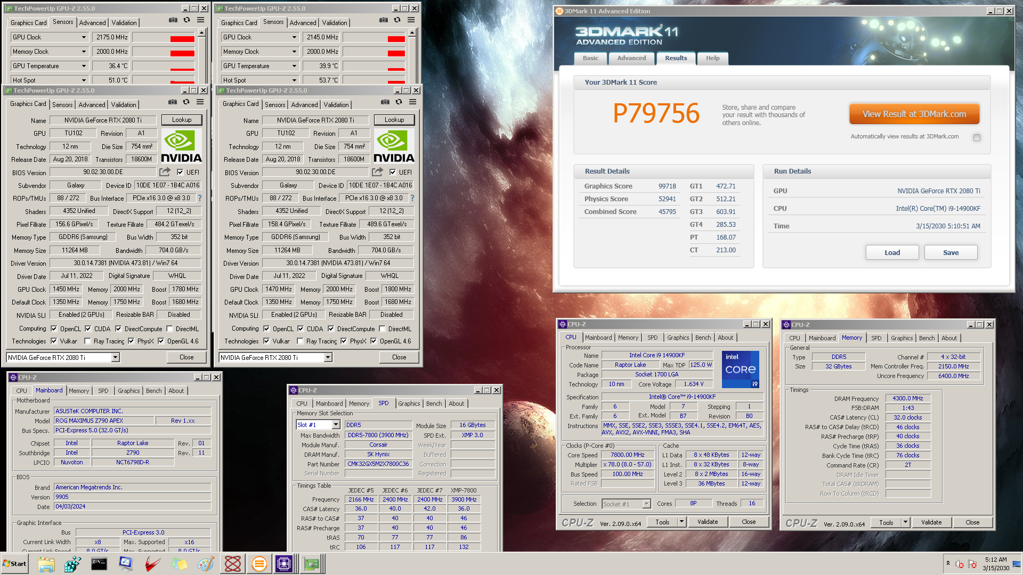This screenshot has width=1023, height=575.
Task: Open GPU Clock sensor dropdown reading 2145.0 MHz
Action: point(294,37)
